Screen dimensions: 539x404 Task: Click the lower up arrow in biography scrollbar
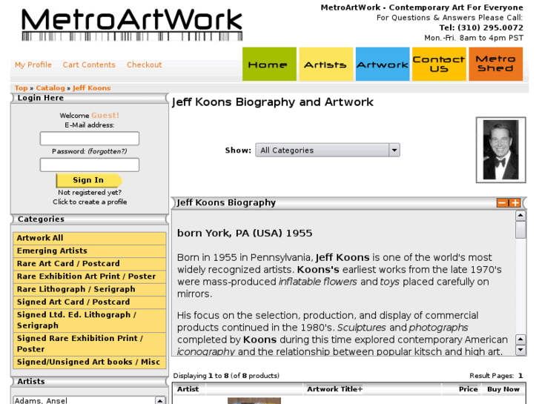coord(520,340)
